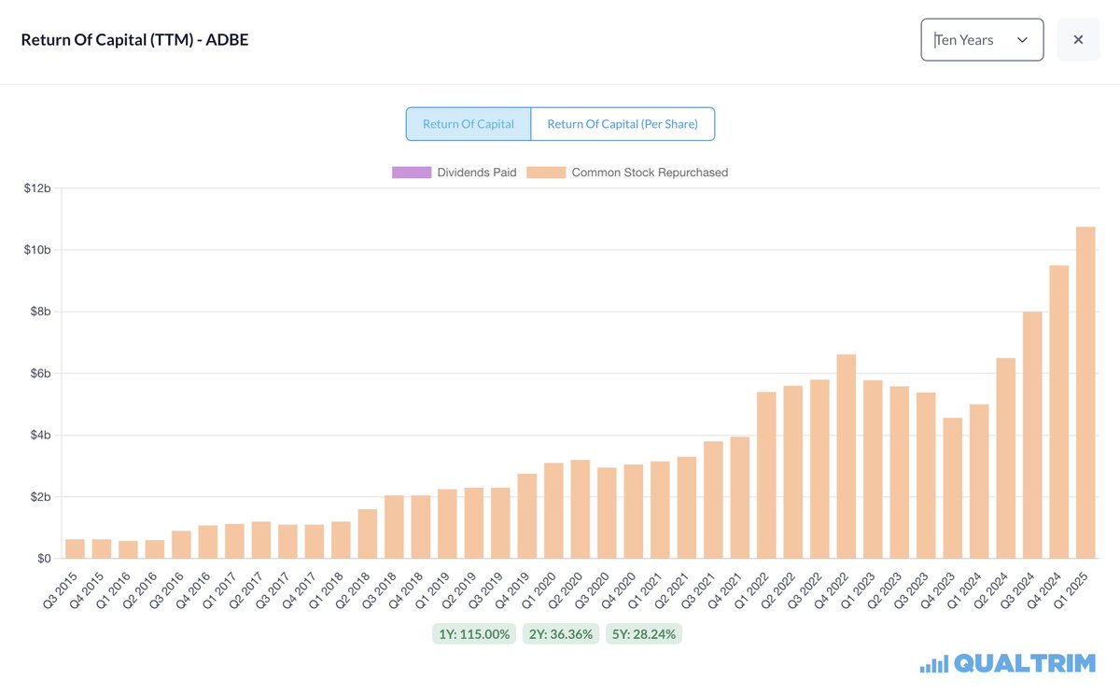Select the Q4 2016 bar

pos(208,542)
